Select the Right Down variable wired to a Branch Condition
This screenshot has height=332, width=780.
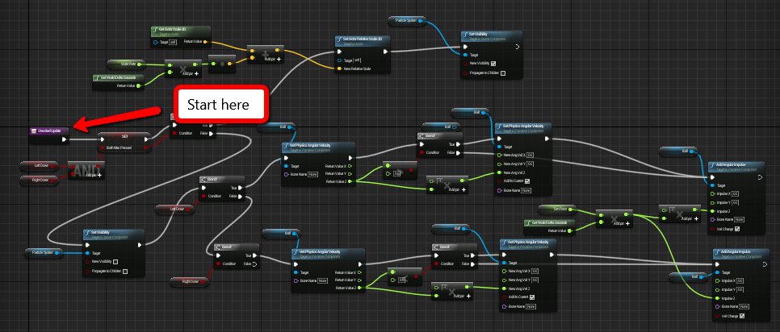[x=190, y=282]
